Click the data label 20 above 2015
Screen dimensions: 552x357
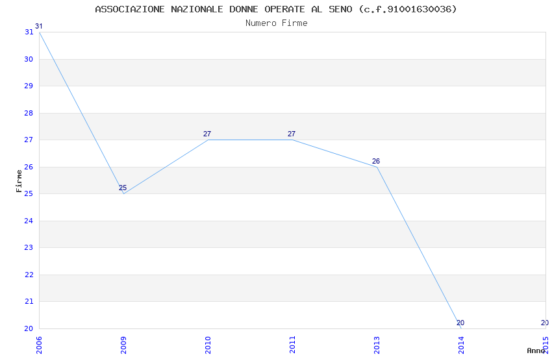pyautogui.click(x=545, y=323)
